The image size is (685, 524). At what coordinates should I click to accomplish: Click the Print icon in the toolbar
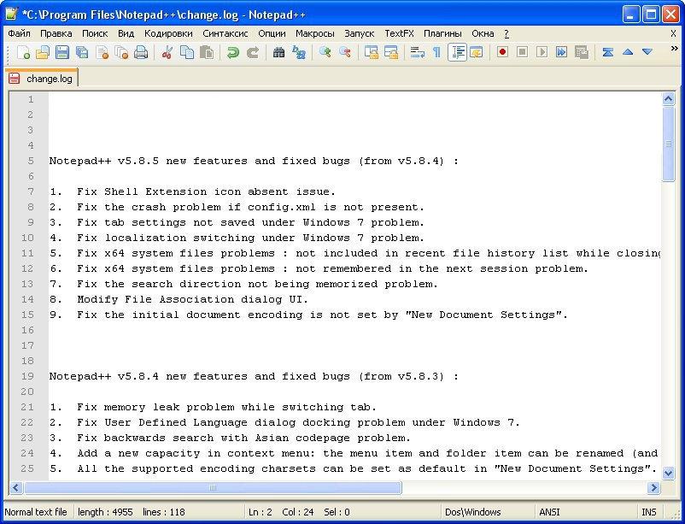[x=141, y=52]
